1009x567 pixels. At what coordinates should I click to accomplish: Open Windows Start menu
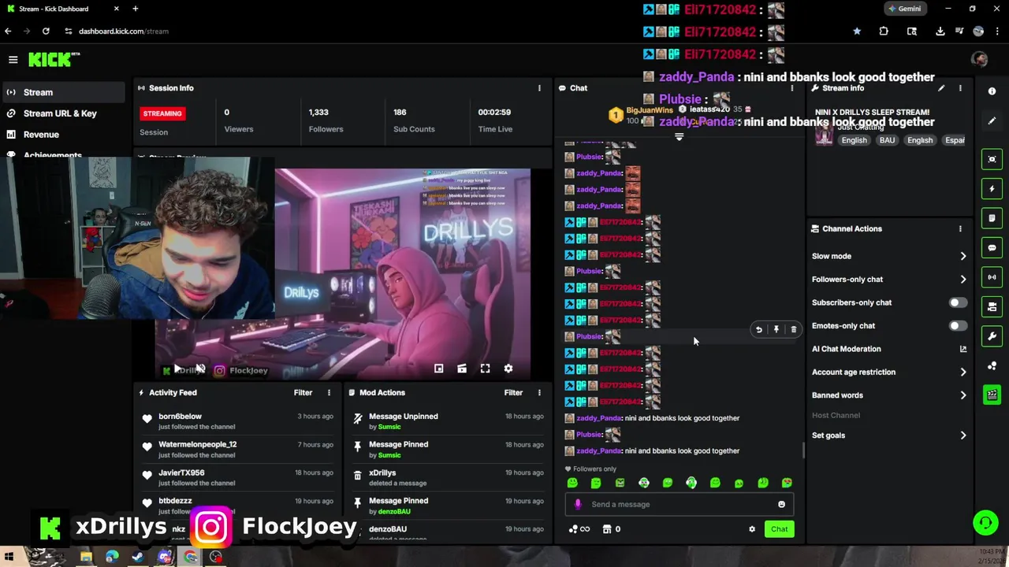pos(9,557)
